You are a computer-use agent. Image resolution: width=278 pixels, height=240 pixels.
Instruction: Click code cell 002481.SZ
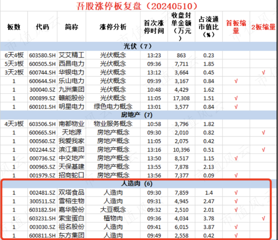[42, 193]
